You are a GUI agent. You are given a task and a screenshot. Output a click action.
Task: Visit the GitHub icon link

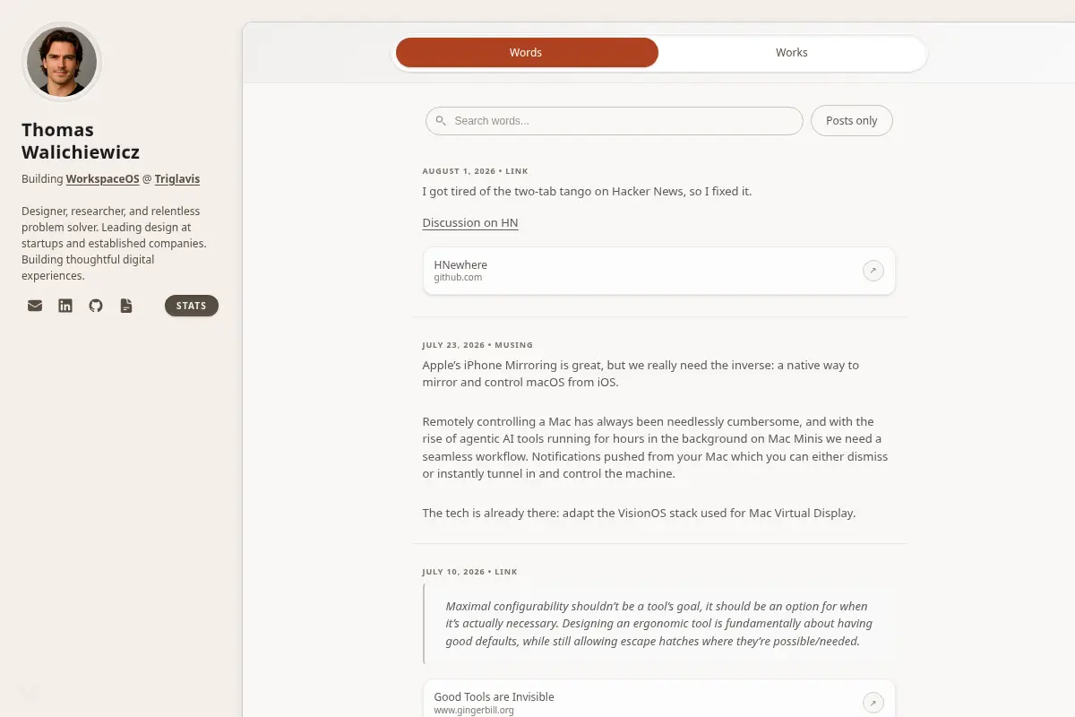click(x=96, y=306)
